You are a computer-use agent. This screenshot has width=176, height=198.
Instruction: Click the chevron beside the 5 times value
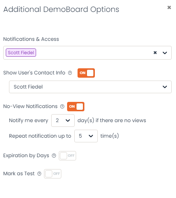(x=91, y=136)
